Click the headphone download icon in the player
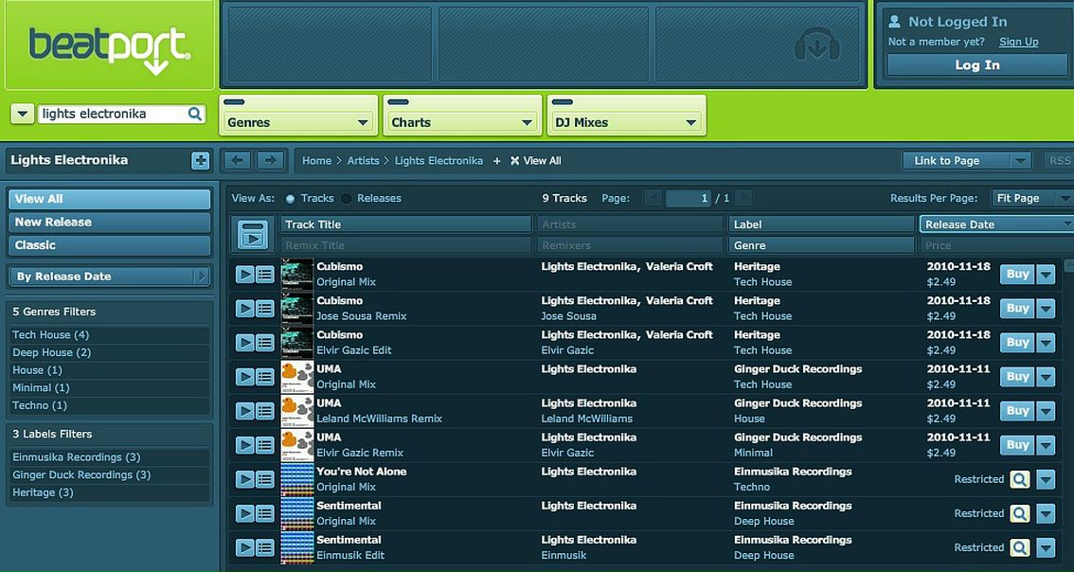 (x=817, y=45)
